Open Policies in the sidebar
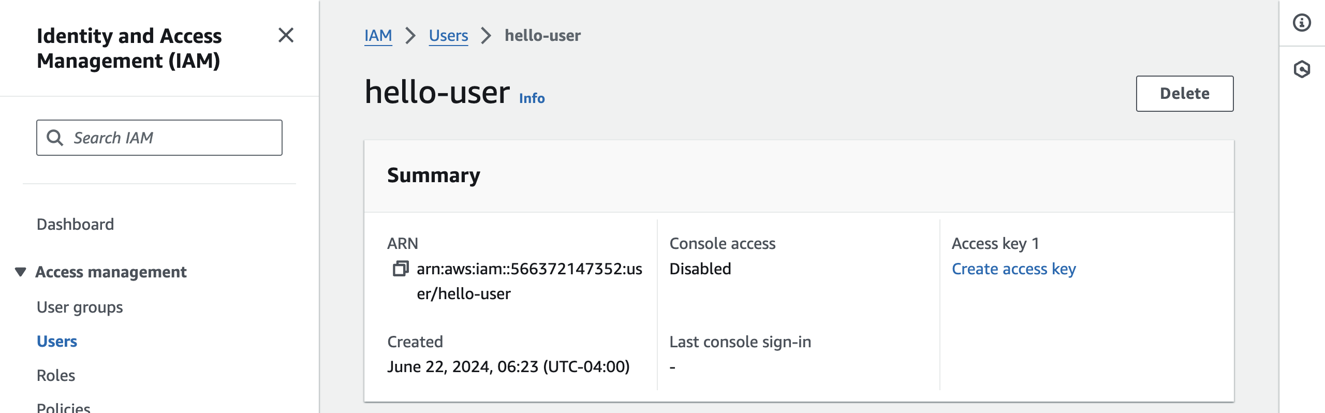Screen dimensions: 1325x413 pyautogui.click(x=64, y=407)
